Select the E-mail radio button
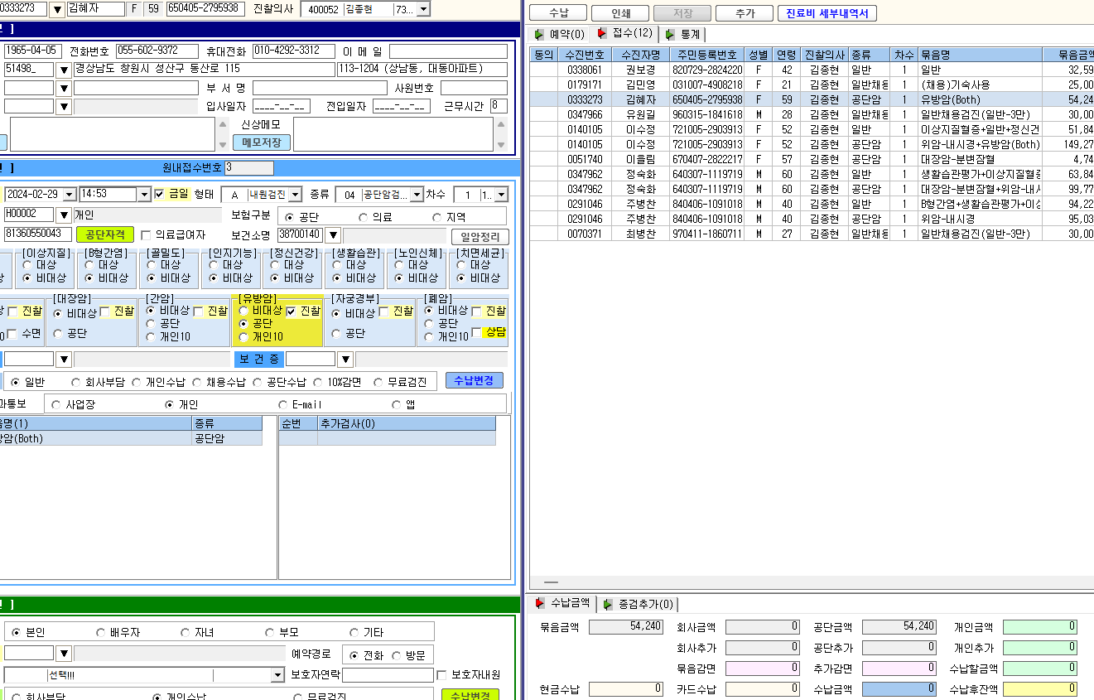 point(283,405)
